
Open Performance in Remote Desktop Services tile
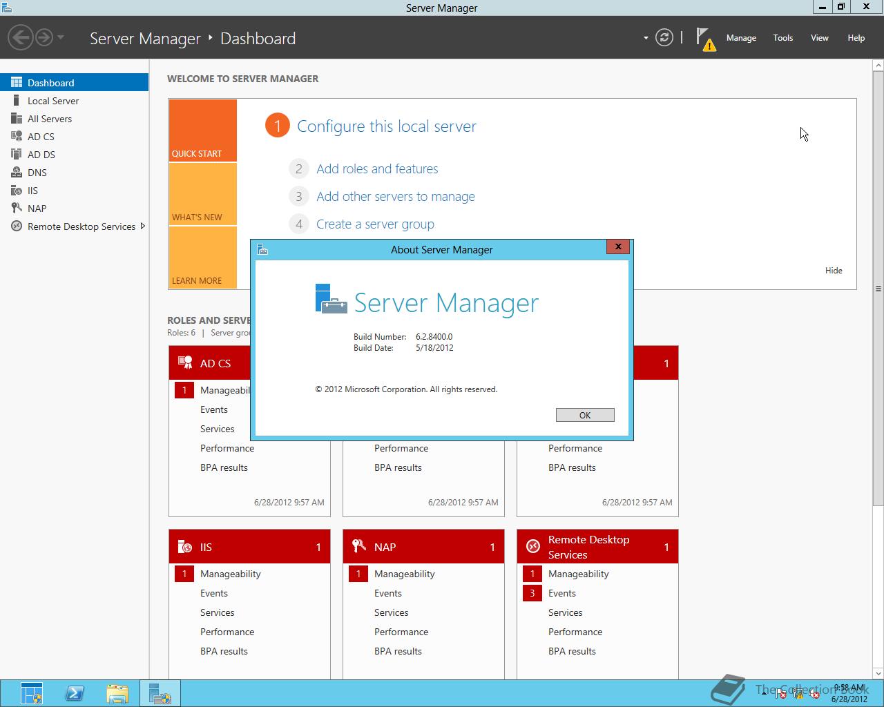coord(575,632)
